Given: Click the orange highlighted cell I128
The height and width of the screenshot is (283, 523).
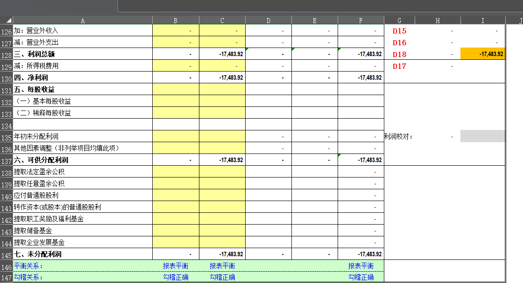Looking at the screenshot, I should point(483,54).
